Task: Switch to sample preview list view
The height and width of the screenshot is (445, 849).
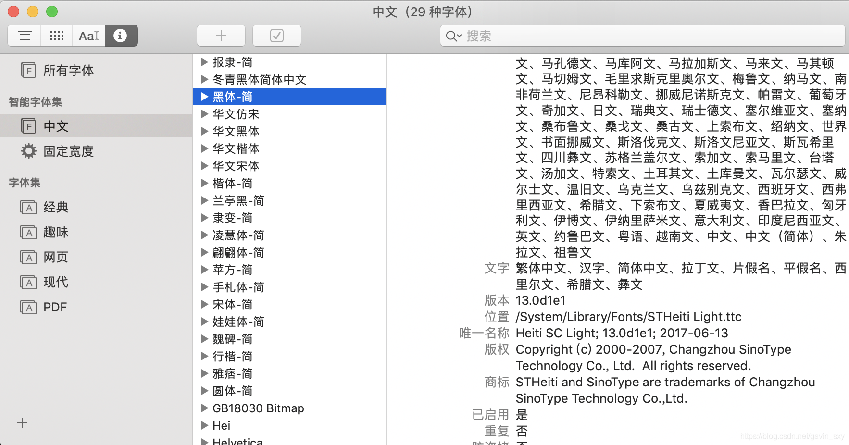Action: tap(25, 36)
